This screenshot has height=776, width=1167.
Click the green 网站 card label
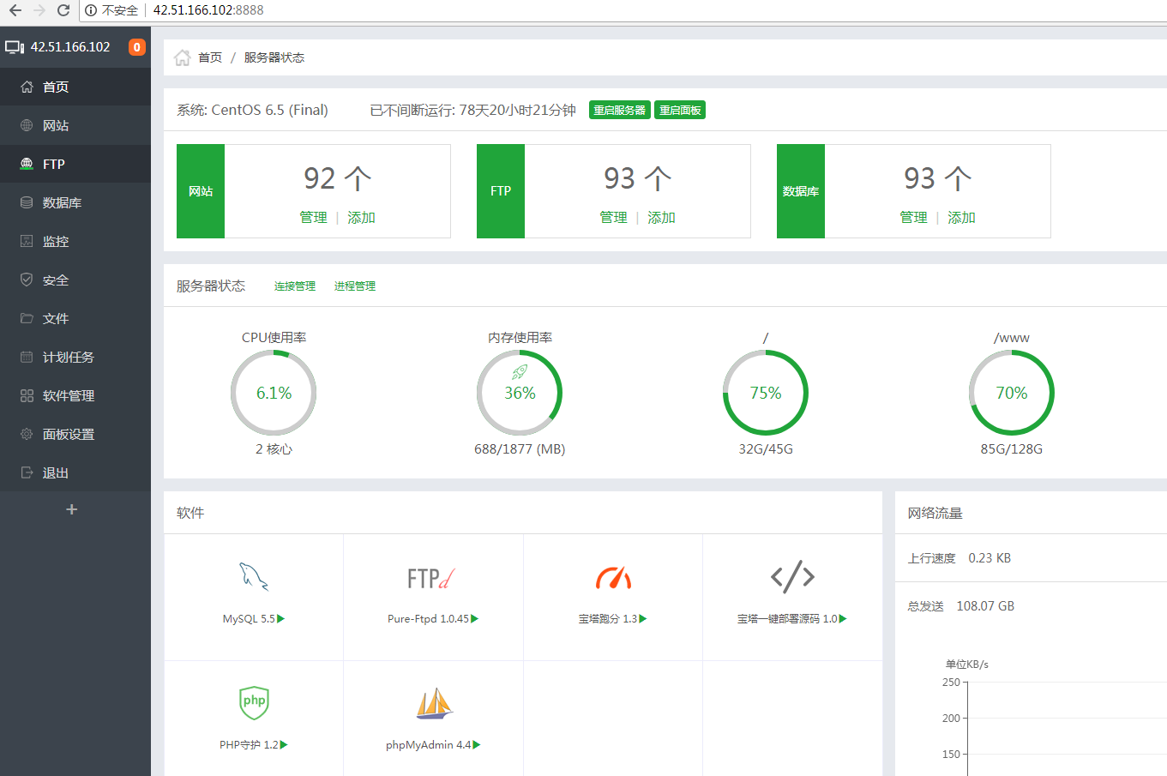tap(201, 191)
